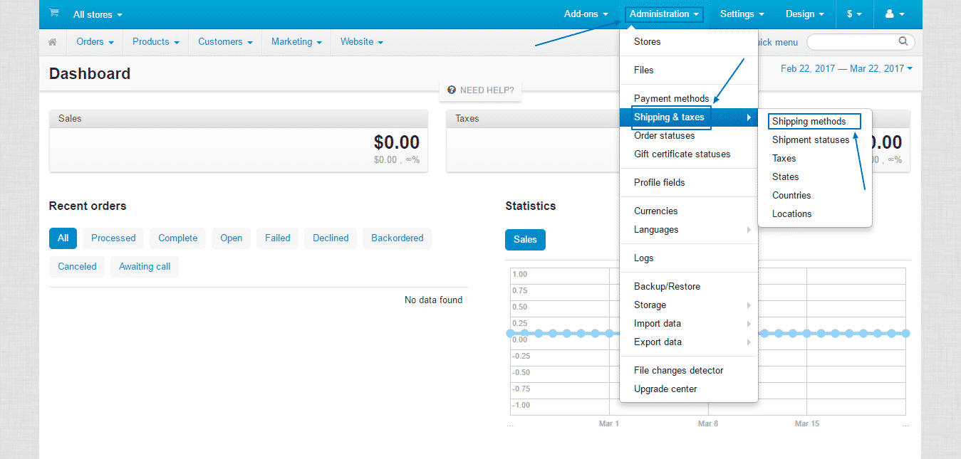Expand the Export data submenu

(657, 342)
